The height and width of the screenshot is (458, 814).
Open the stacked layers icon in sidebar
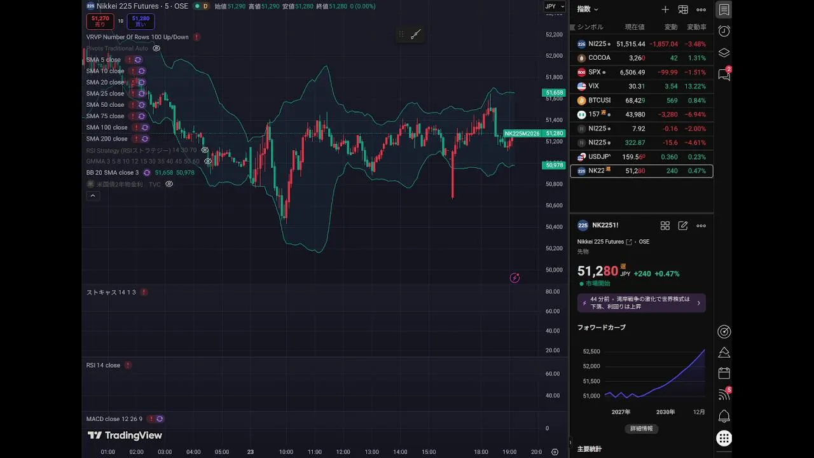point(724,53)
